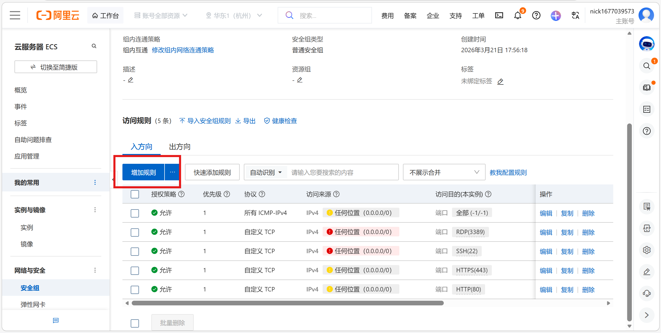Image resolution: width=661 pixels, height=333 pixels.
Task: Open the settings gear in right sidebar
Action: click(647, 250)
